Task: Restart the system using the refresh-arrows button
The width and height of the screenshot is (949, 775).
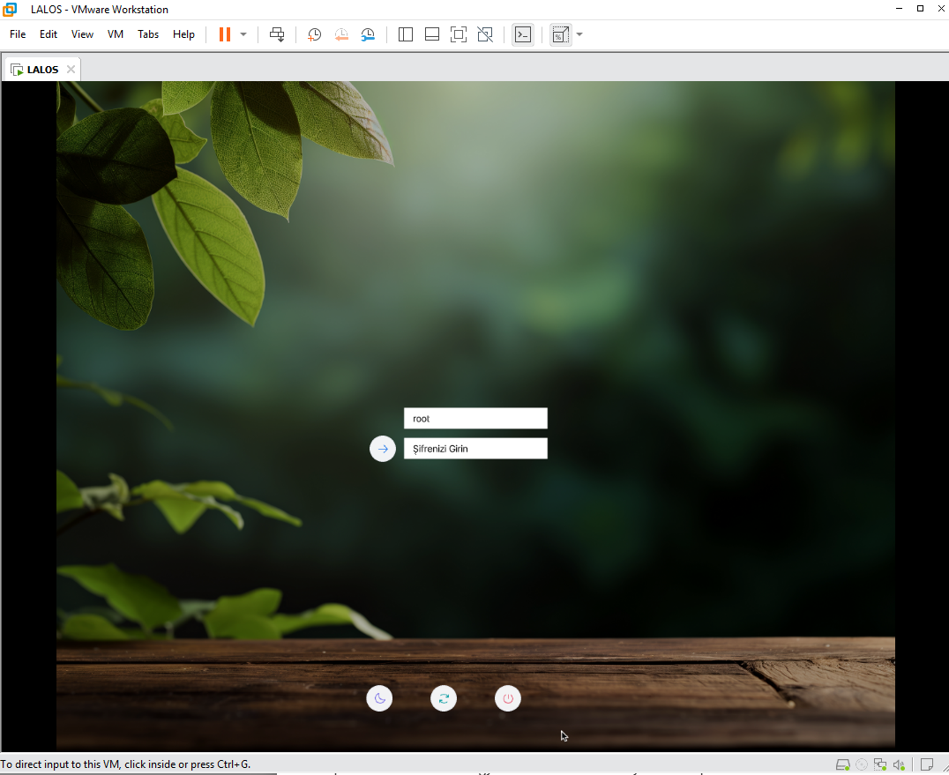Action: [444, 699]
